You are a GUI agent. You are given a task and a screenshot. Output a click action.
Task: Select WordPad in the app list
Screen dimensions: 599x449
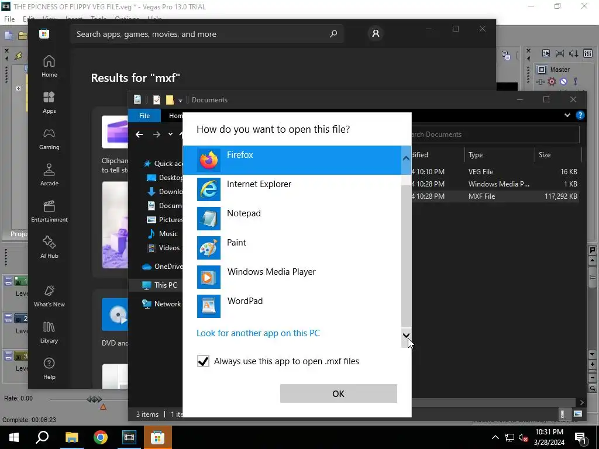click(292, 306)
